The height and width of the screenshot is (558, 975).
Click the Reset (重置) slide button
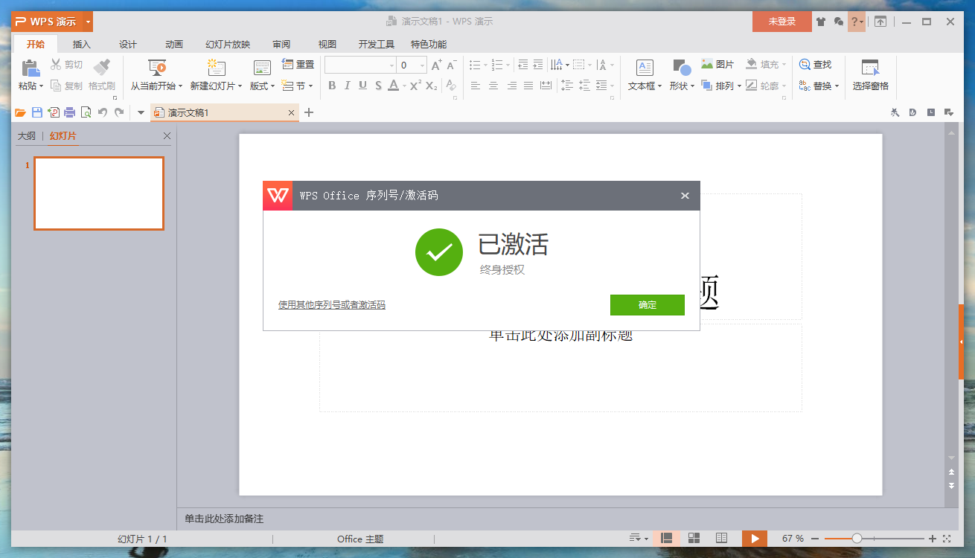tap(298, 65)
